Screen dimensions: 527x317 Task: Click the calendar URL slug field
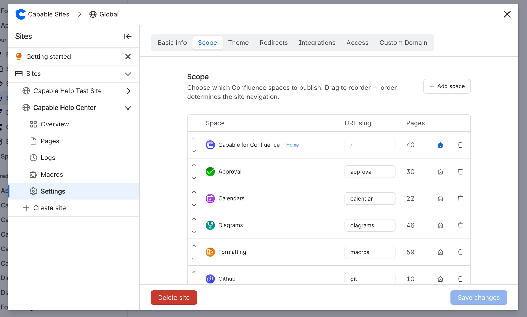pos(370,198)
